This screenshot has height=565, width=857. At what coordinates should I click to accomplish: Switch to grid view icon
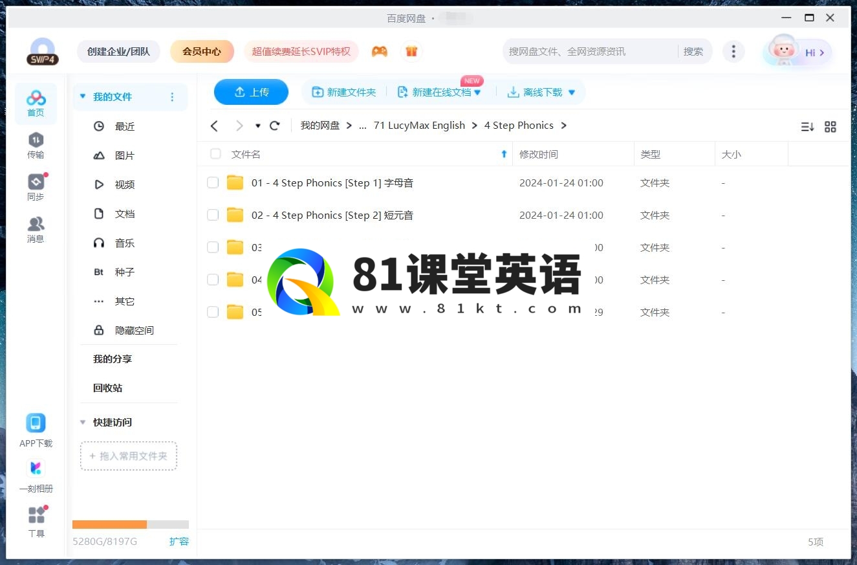[x=830, y=127]
